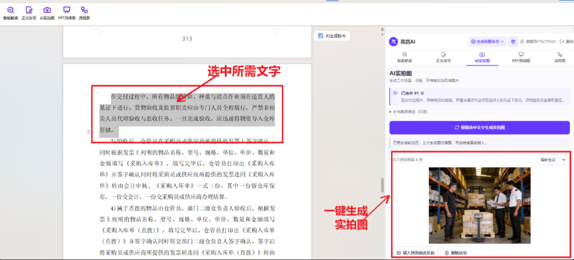Click 退出 to log out

click(x=567, y=42)
